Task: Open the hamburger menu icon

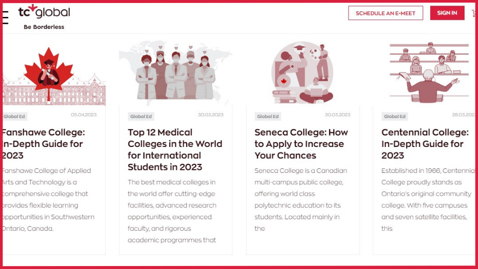Action: (5, 17)
